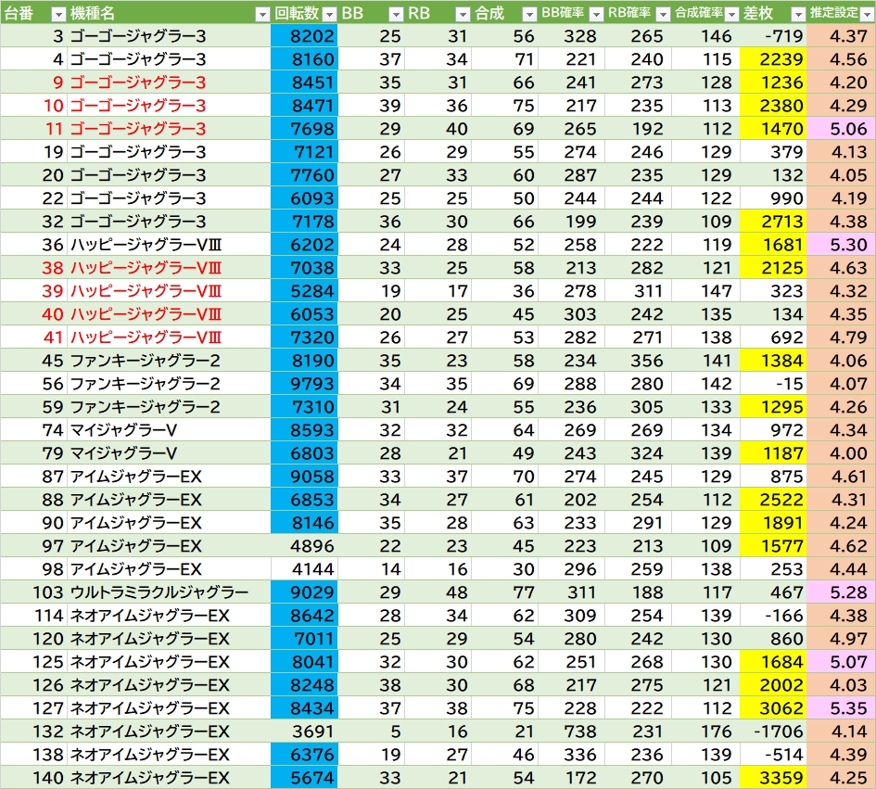Select the pink 推定設定 cell showing 5.35
The width and height of the screenshot is (876, 789).
pyautogui.click(x=841, y=708)
